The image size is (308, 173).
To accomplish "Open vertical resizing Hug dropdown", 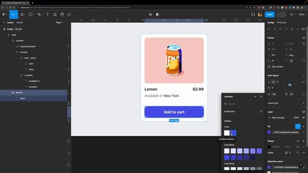I will [x=292, y=55].
